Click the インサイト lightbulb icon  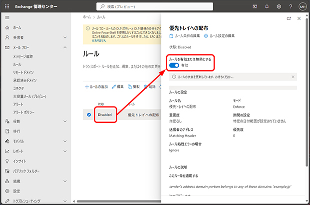[7, 161]
